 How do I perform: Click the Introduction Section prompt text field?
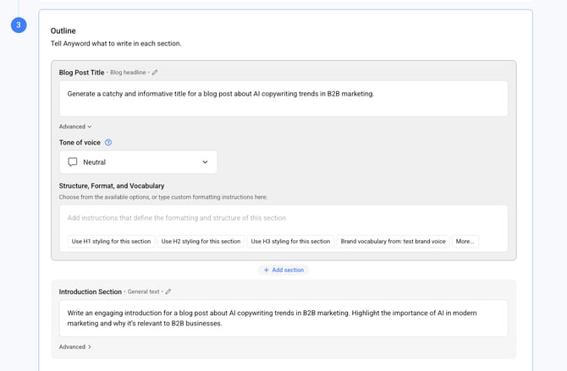tap(283, 318)
